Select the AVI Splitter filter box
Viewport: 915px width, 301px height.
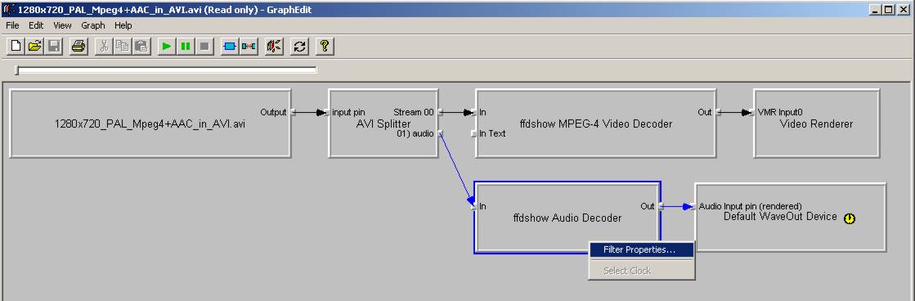point(383,123)
